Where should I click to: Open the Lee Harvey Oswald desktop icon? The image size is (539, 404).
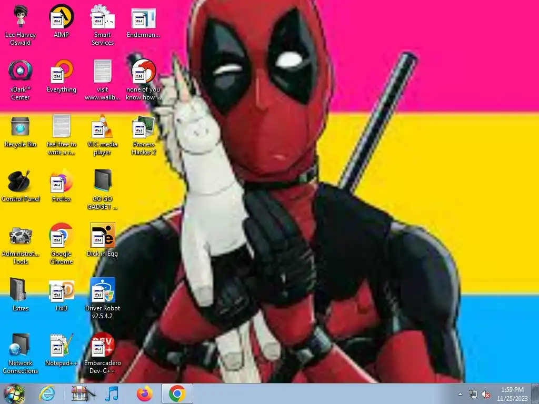pyautogui.click(x=21, y=25)
